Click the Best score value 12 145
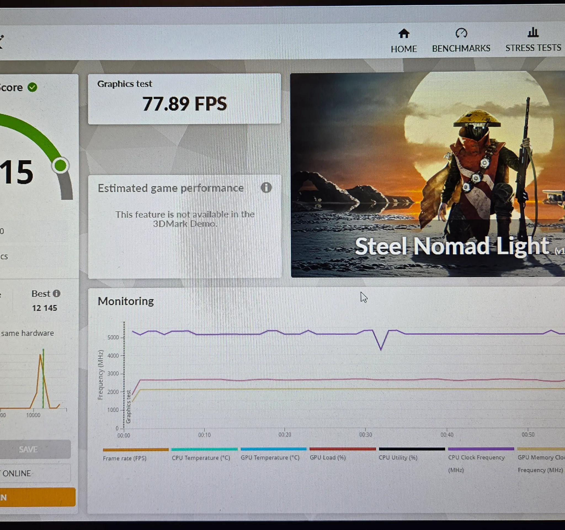Screen dimensions: 565x530 44,308
